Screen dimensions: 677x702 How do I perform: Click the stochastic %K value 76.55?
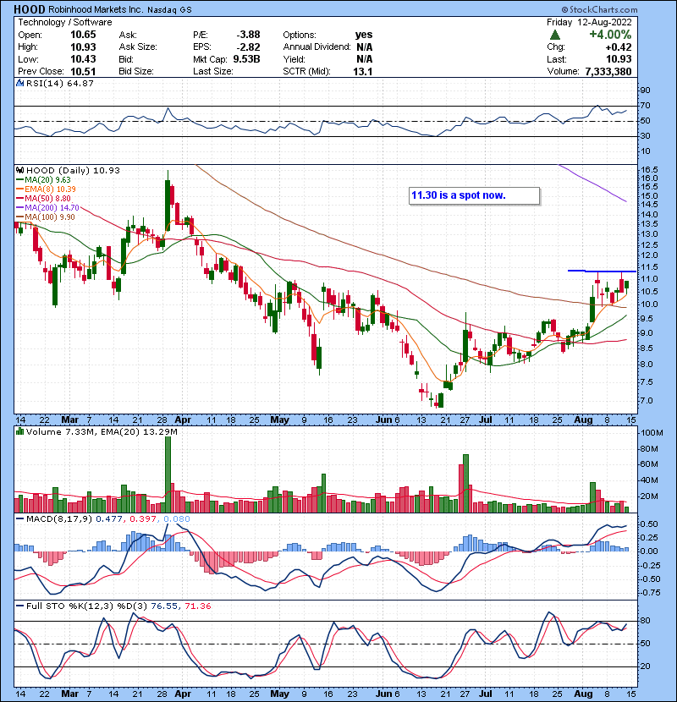point(163,606)
